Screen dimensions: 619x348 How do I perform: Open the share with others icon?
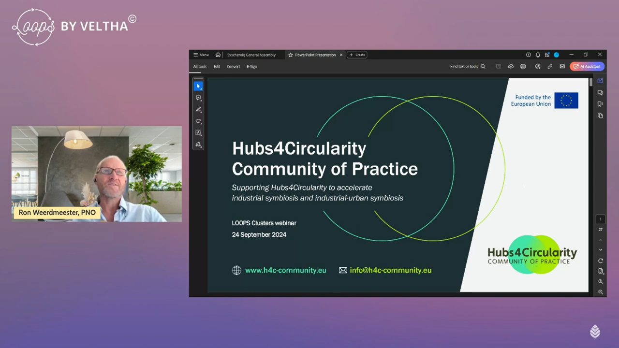pos(537,66)
